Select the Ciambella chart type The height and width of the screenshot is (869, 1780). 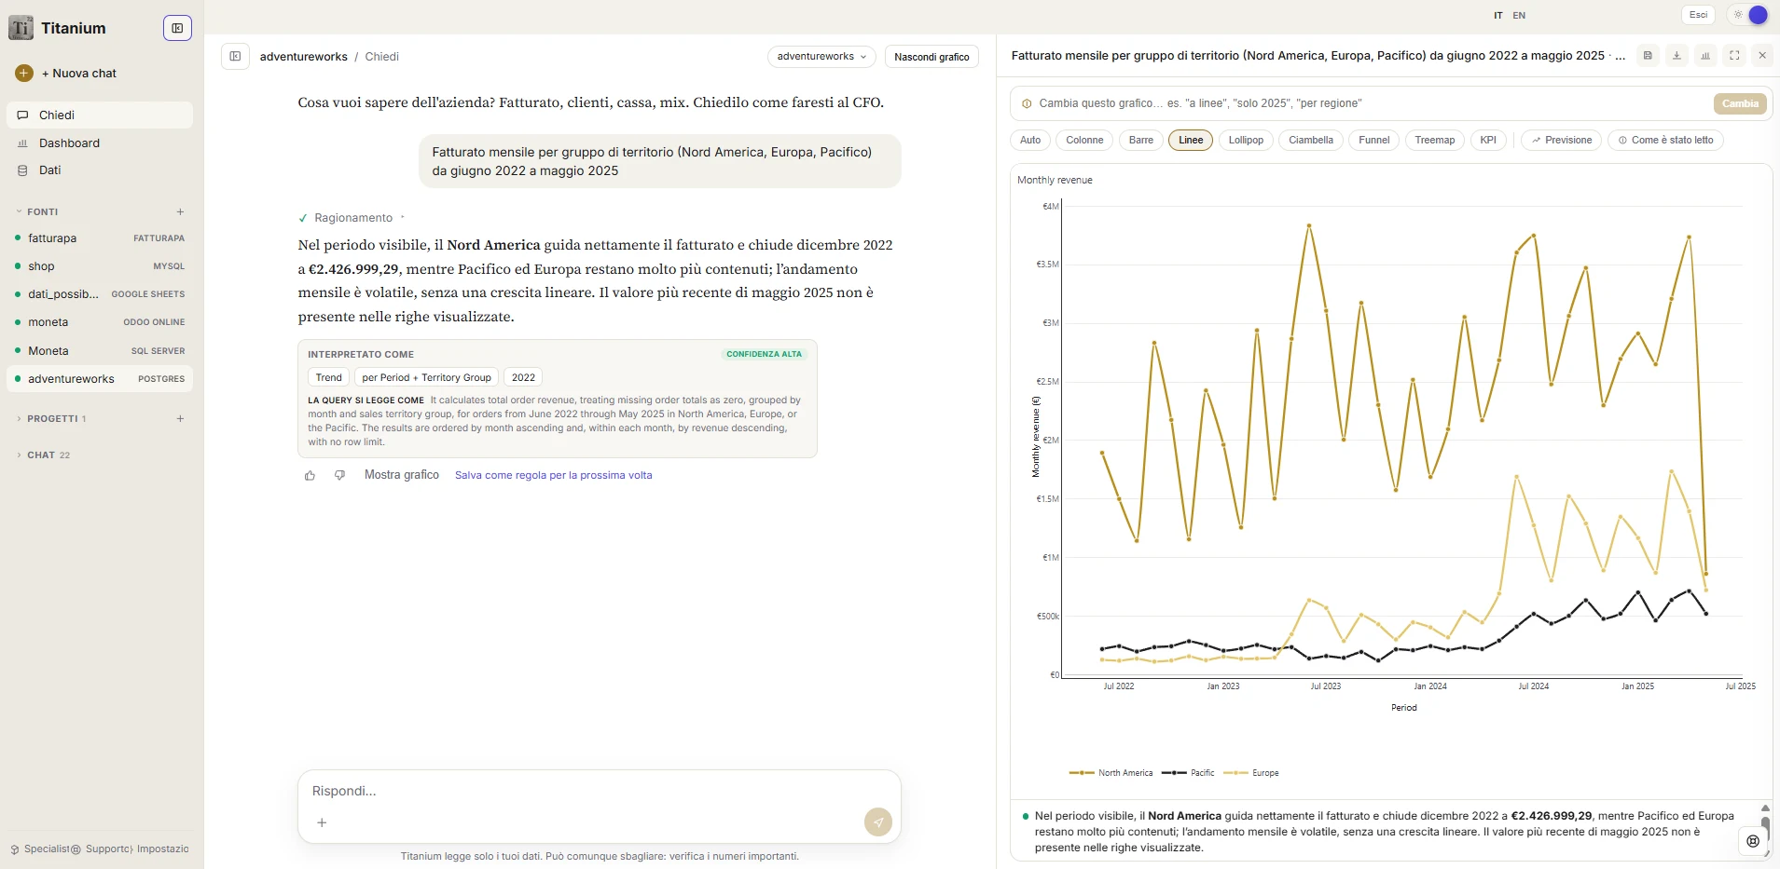(x=1311, y=141)
